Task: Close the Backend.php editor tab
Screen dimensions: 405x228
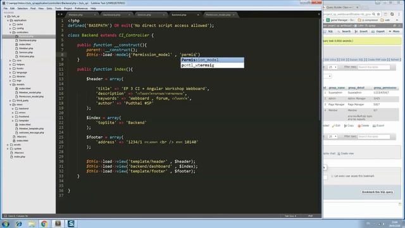Action: (x=198, y=15)
